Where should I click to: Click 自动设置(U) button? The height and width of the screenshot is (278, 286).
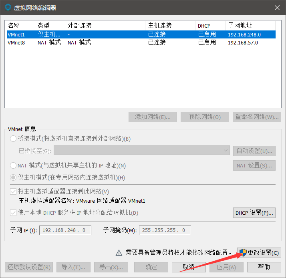(x=254, y=151)
